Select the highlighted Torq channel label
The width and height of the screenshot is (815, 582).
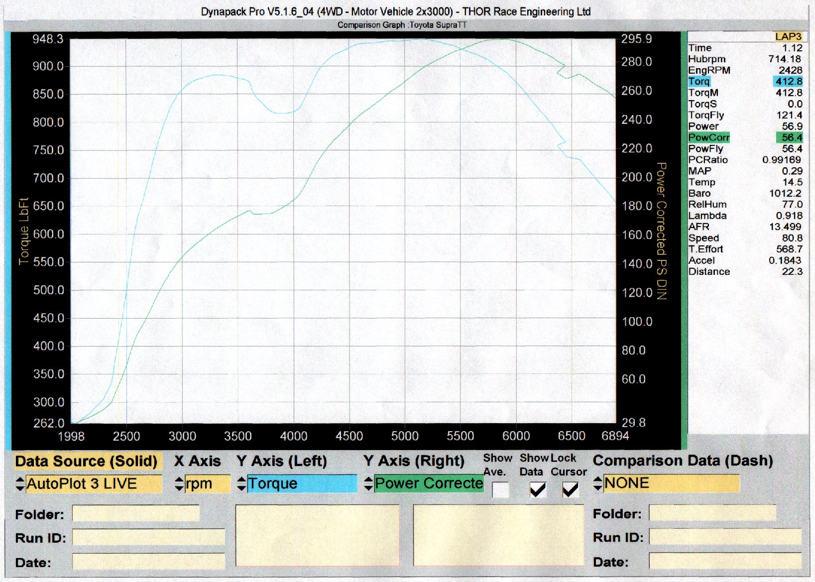click(699, 82)
